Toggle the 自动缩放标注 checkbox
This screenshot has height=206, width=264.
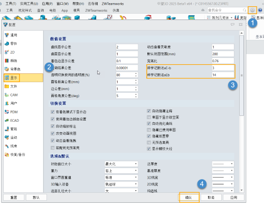(52, 126)
